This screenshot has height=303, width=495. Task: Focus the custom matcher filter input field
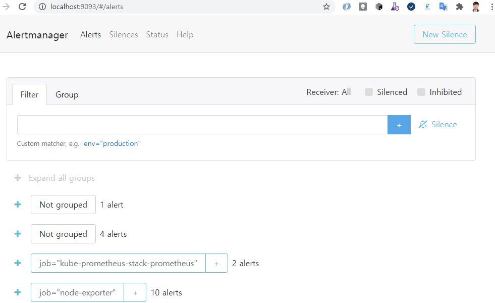tap(202, 125)
